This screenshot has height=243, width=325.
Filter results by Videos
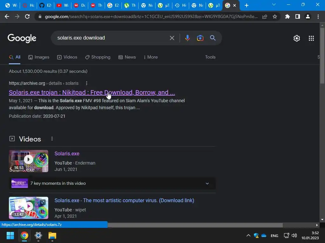coord(67,57)
